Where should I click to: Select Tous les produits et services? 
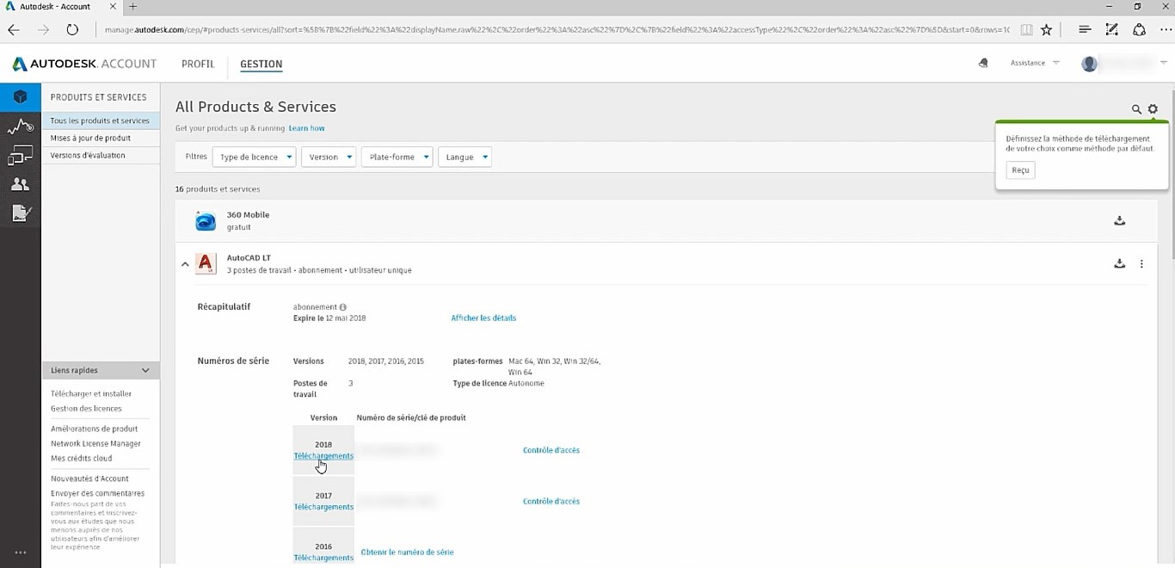[100, 120]
